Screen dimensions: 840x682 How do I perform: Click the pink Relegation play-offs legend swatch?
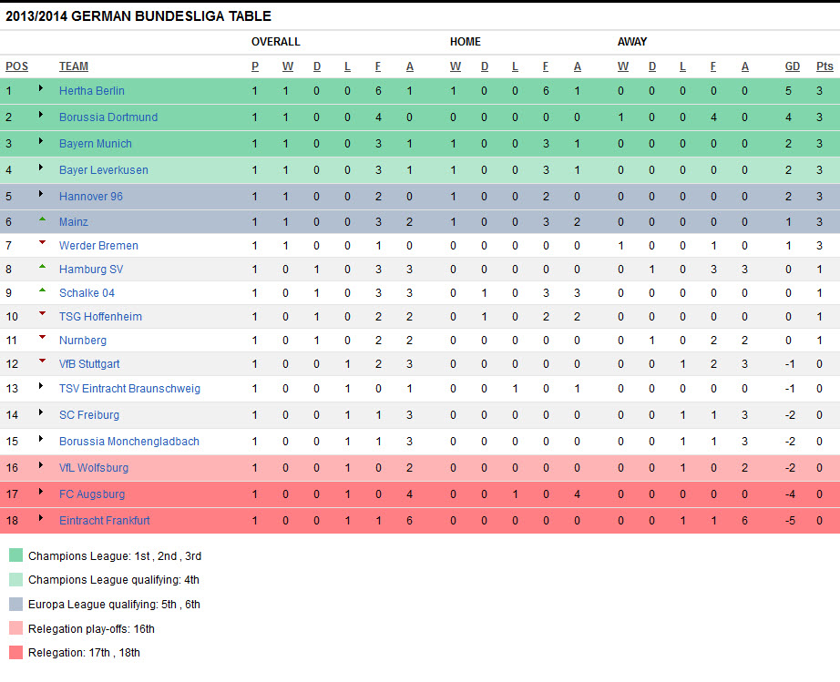coord(15,628)
